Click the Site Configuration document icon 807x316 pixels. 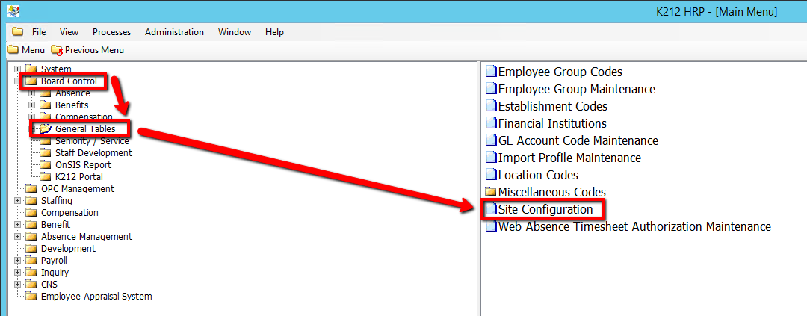coord(491,210)
